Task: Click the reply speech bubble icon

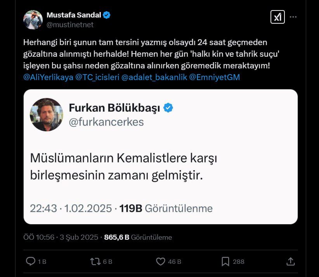Action: 31,261
